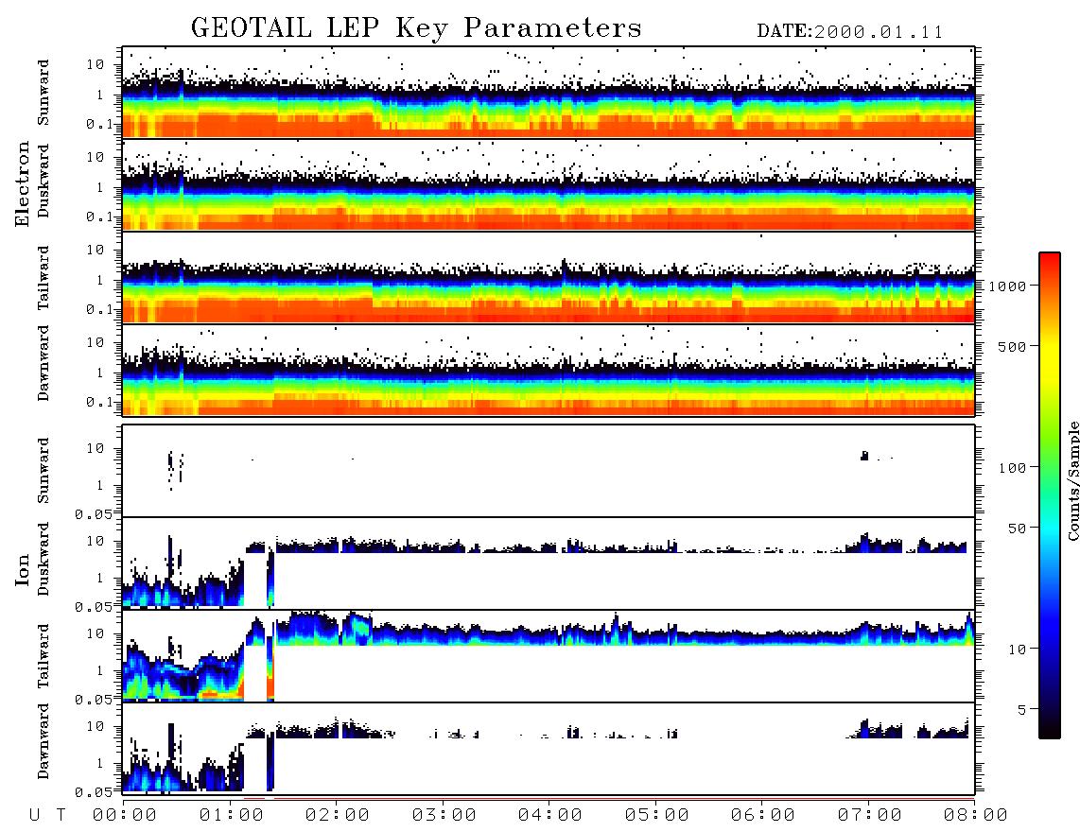Click inside the Electron Dawnward spectrogram
This screenshot has height=832, width=1080.
click(x=549, y=371)
